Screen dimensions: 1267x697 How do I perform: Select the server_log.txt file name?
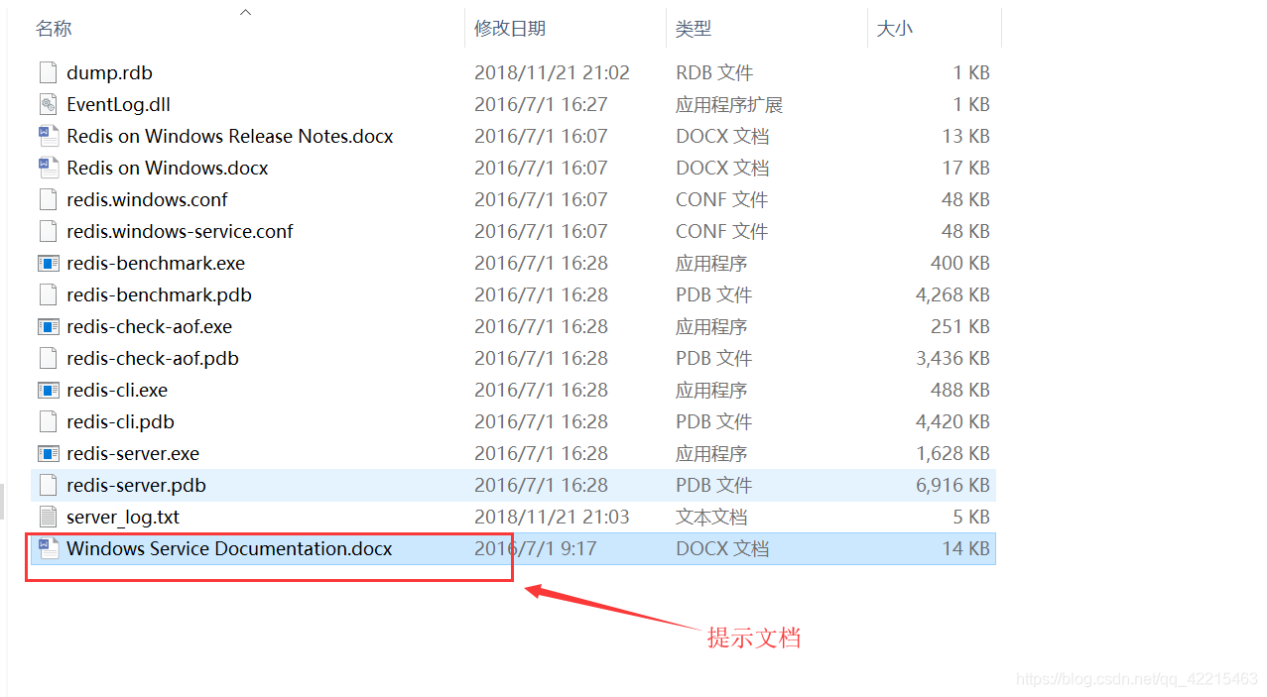(x=123, y=517)
